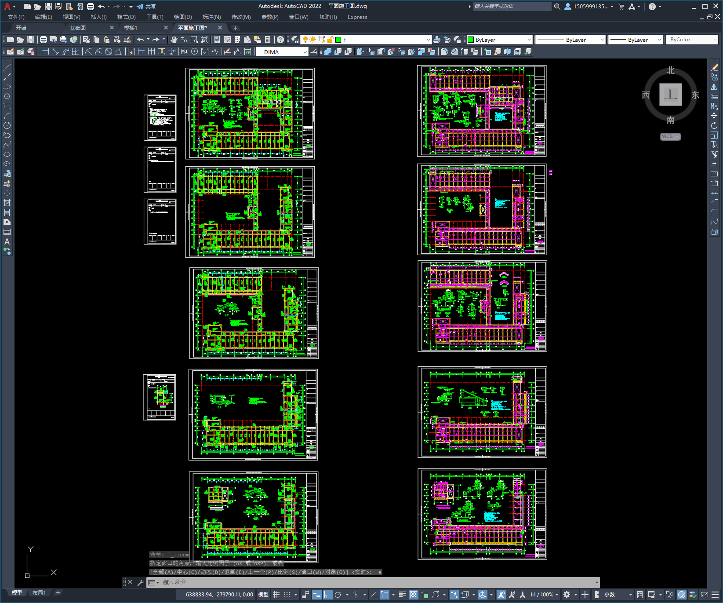Click the Zoom Window icon
This screenshot has height=603, width=723.
[194, 40]
